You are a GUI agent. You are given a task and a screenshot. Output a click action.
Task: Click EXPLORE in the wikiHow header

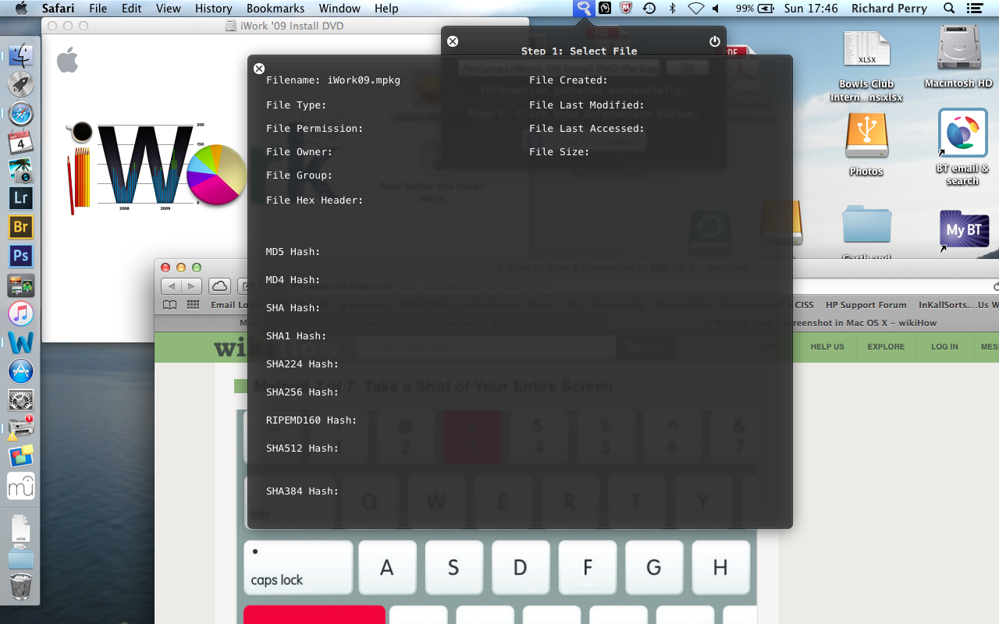[886, 346]
